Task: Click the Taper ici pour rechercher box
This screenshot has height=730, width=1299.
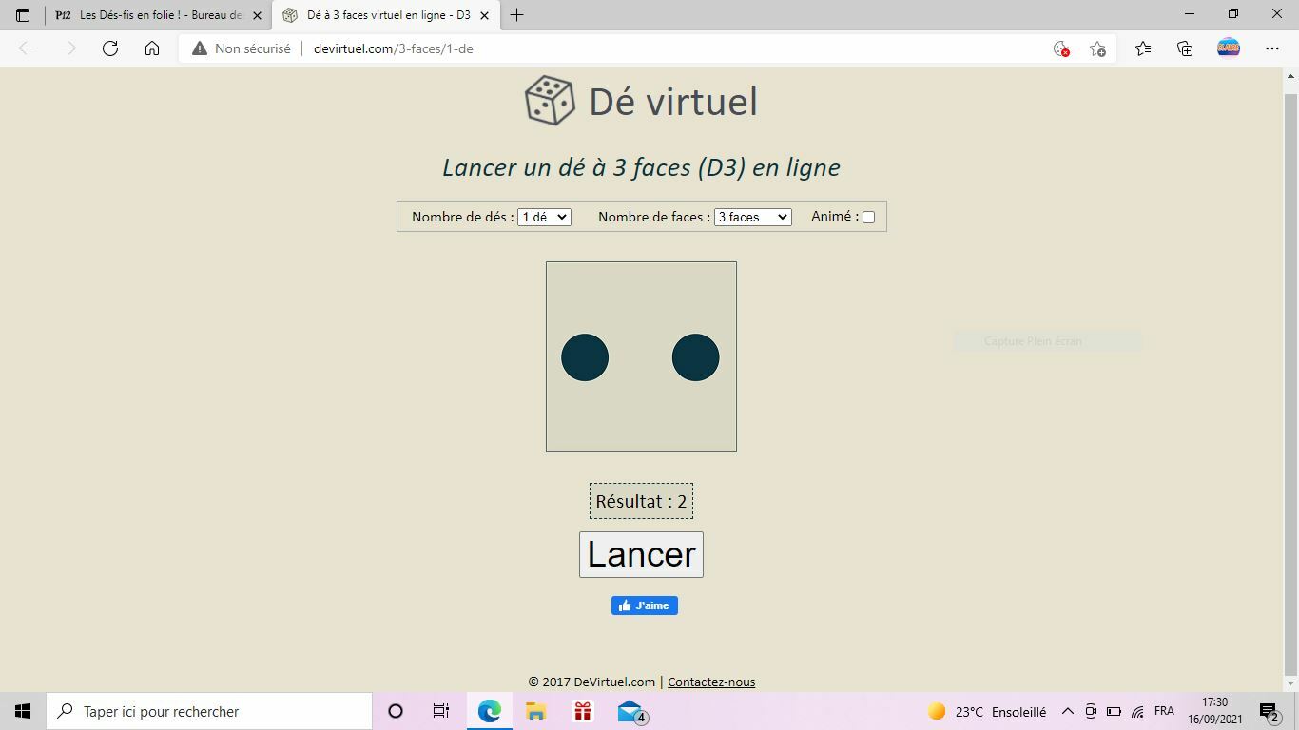Action: click(x=209, y=711)
